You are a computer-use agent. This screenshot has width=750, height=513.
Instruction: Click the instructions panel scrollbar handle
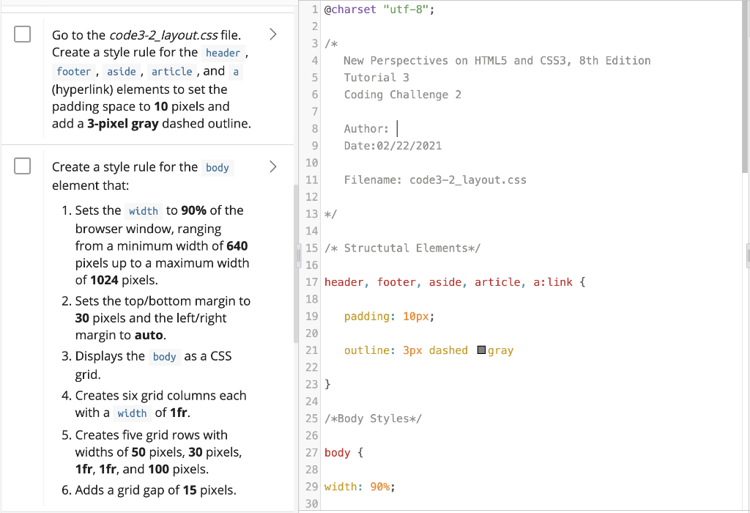point(298,254)
